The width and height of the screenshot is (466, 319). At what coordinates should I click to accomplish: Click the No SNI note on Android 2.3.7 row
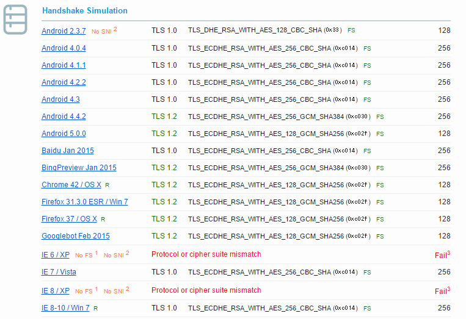104,31
